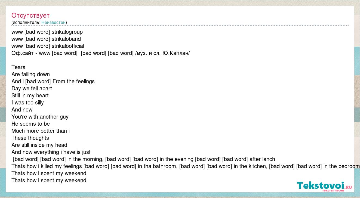The width and height of the screenshot is (360, 198).
Task: Click the line starting 'Оф.сайт - www'
Action: pos(101,53)
